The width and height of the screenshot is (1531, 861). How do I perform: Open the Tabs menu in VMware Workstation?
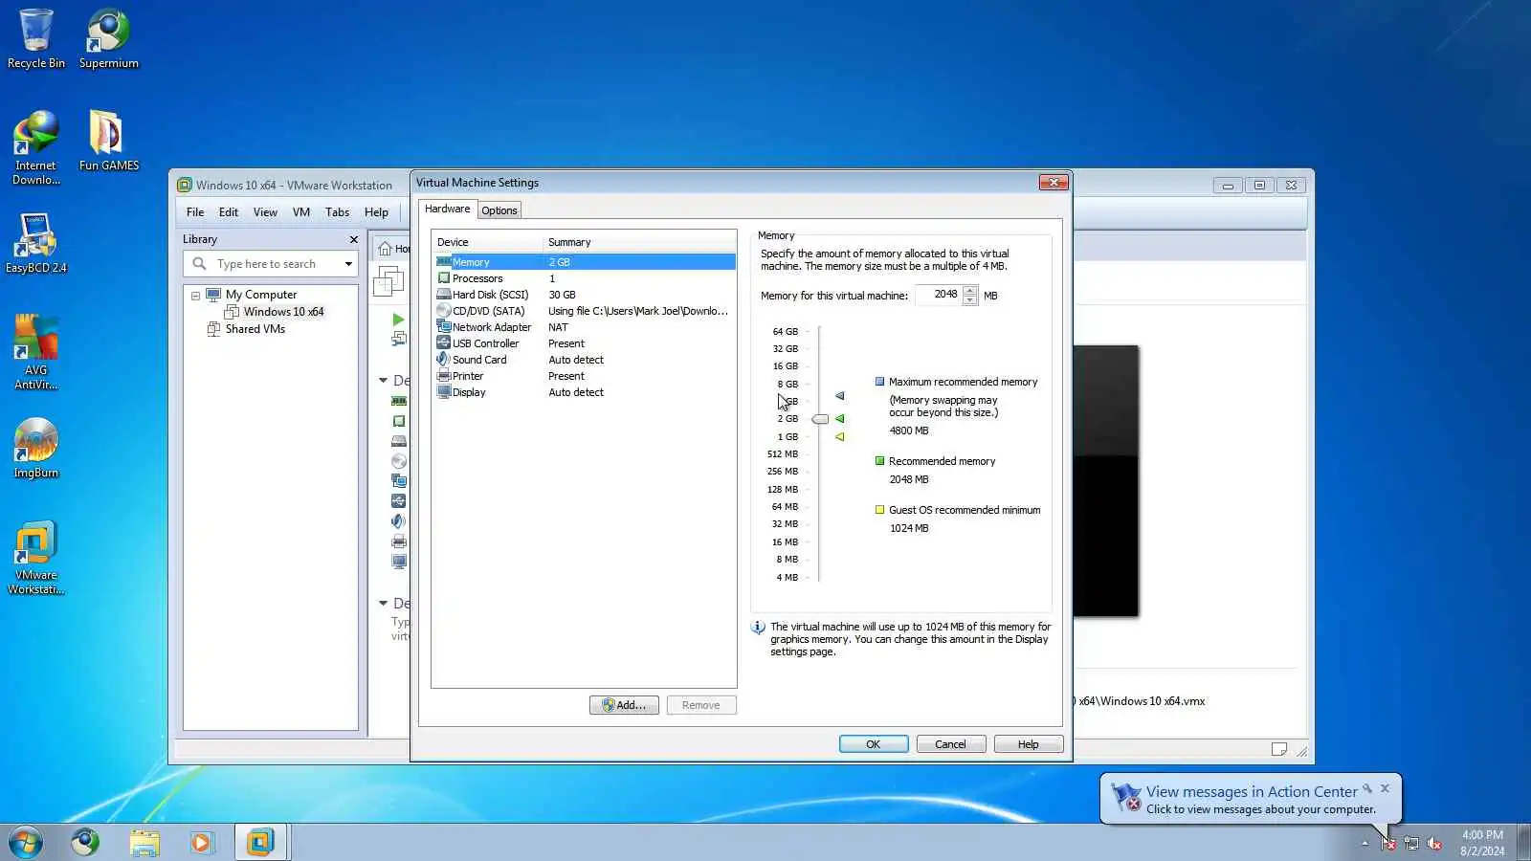click(338, 212)
